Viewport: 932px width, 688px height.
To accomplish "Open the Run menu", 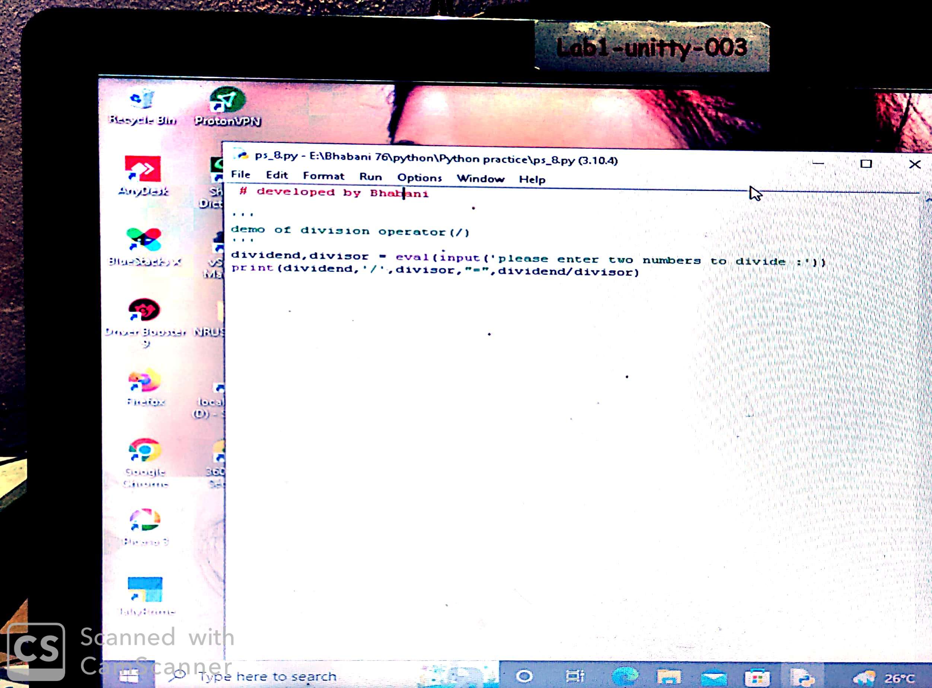I will pyautogui.click(x=370, y=177).
